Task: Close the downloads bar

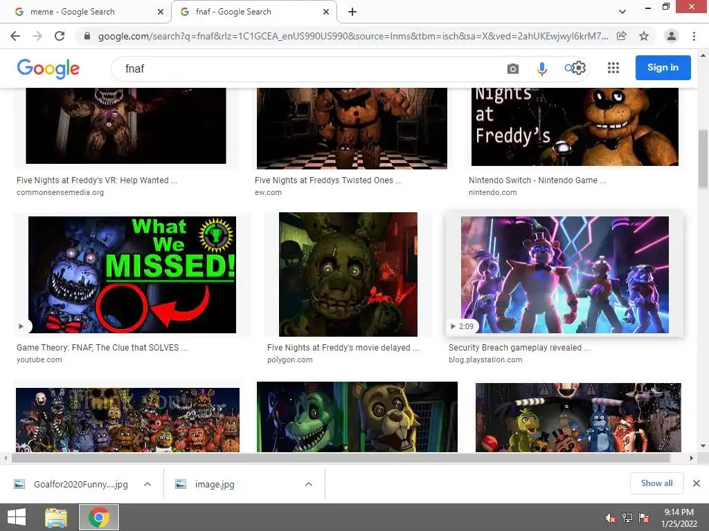Action: [697, 483]
